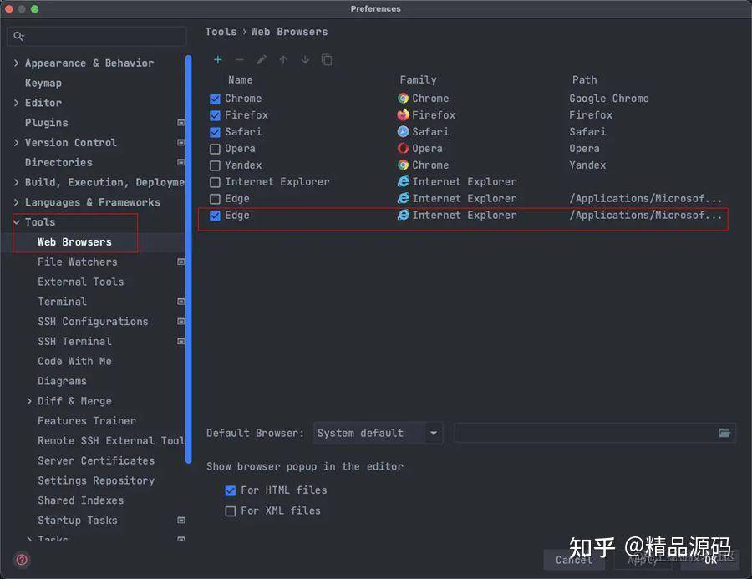Collapse the Tools tree section
The image size is (752, 579).
pos(16,221)
